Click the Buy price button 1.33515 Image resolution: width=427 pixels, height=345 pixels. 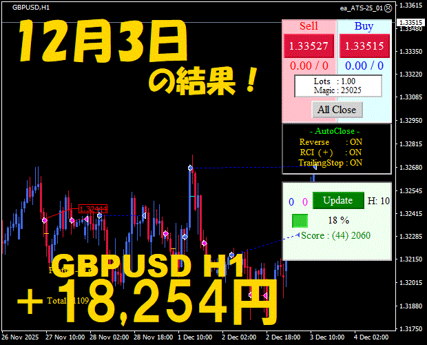(x=364, y=46)
